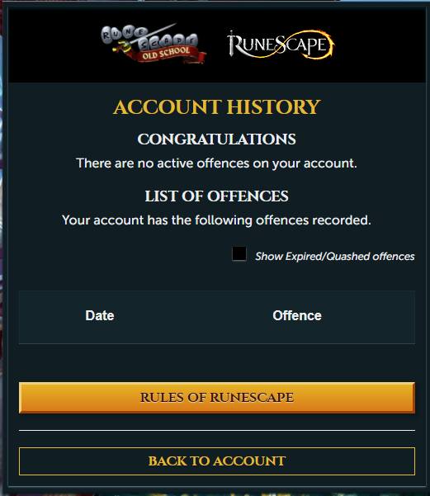Go Back to Account
This screenshot has height=496, width=430.
coord(217,461)
